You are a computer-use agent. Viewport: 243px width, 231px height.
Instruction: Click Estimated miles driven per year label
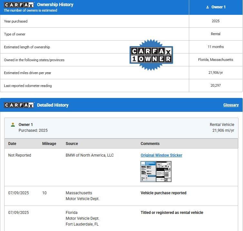(27, 73)
